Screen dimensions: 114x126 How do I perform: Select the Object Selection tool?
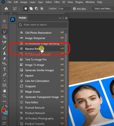tap(4, 37)
